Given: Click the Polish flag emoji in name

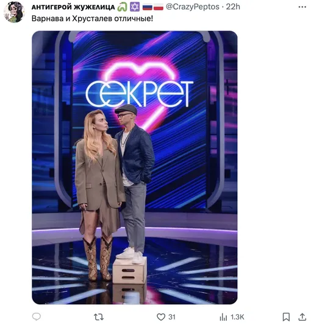Looking at the screenshot, I should (158, 7).
